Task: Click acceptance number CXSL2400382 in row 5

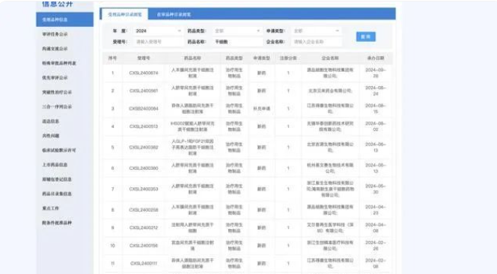Action: pyautogui.click(x=144, y=147)
